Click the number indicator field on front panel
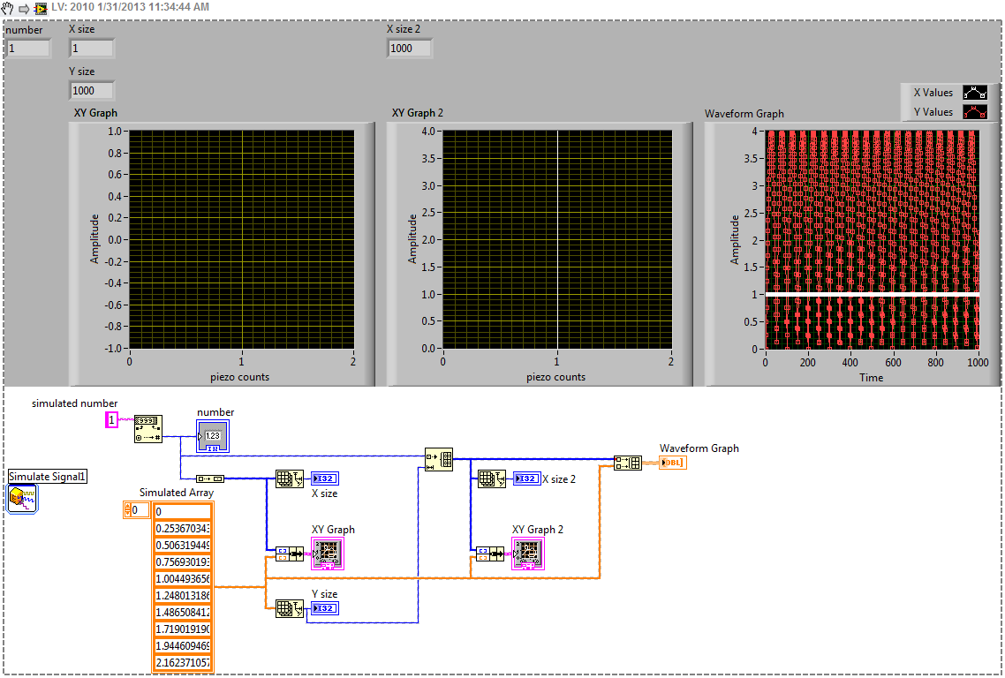This screenshot has width=1005, height=678. click(x=28, y=48)
